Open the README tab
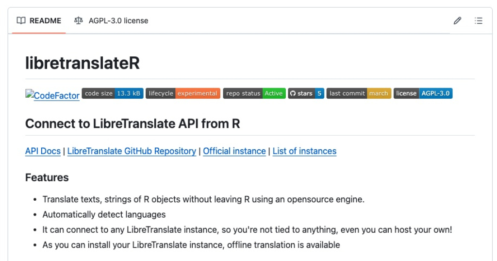Viewport: 497px width, 261px height. [39, 20]
